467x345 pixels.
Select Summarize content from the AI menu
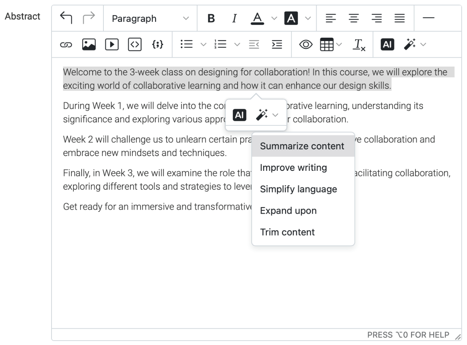tap(302, 146)
